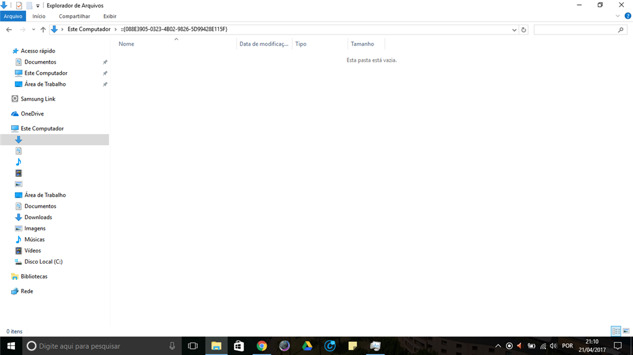Go forward with the right arrow
The width and height of the screenshot is (633, 355).
[23, 30]
